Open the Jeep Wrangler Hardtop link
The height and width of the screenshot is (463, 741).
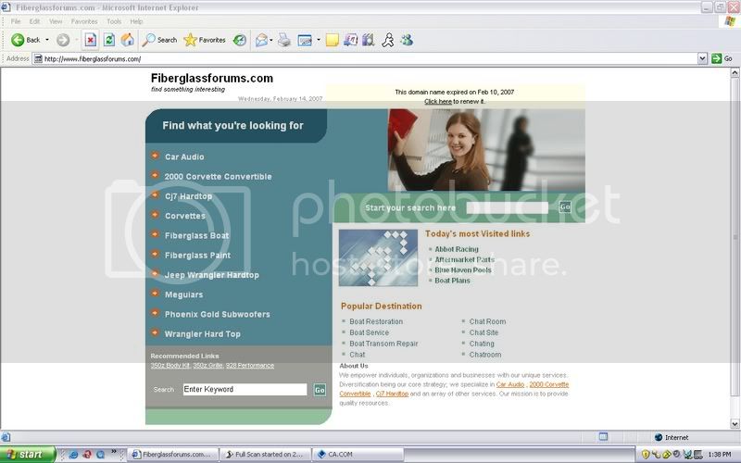212,275
